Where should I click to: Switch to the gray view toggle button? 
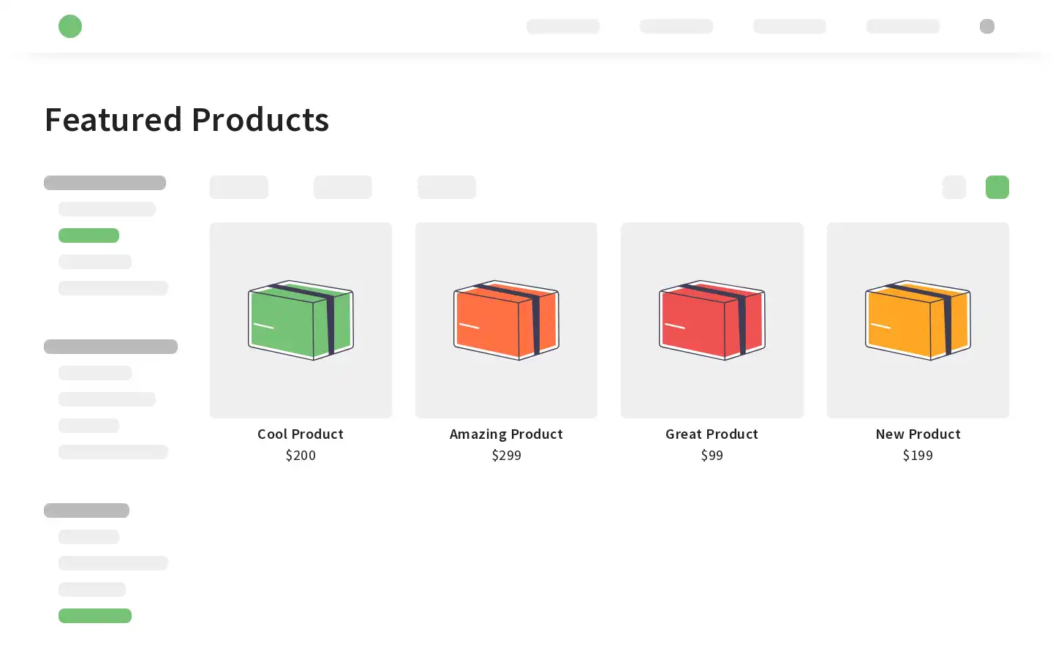[954, 187]
